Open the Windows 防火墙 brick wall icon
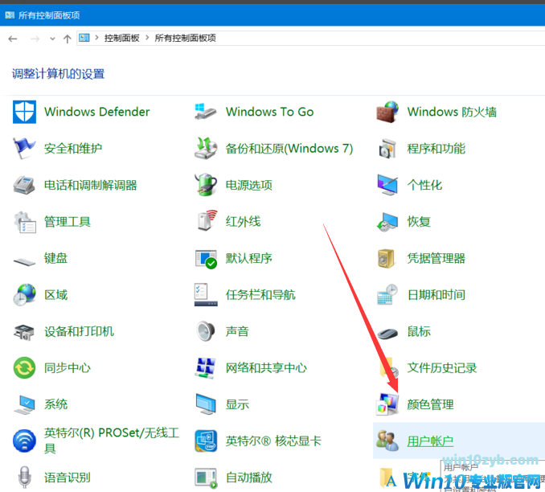The image size is (545, 492). [x=387, y=112]
